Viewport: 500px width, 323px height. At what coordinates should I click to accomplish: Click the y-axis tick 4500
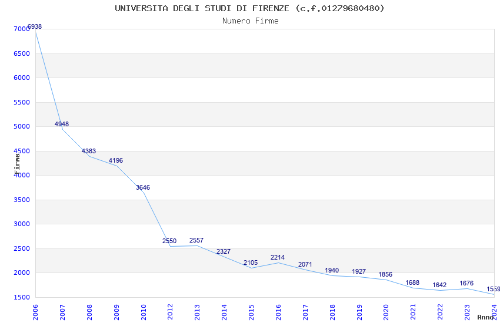22,151
